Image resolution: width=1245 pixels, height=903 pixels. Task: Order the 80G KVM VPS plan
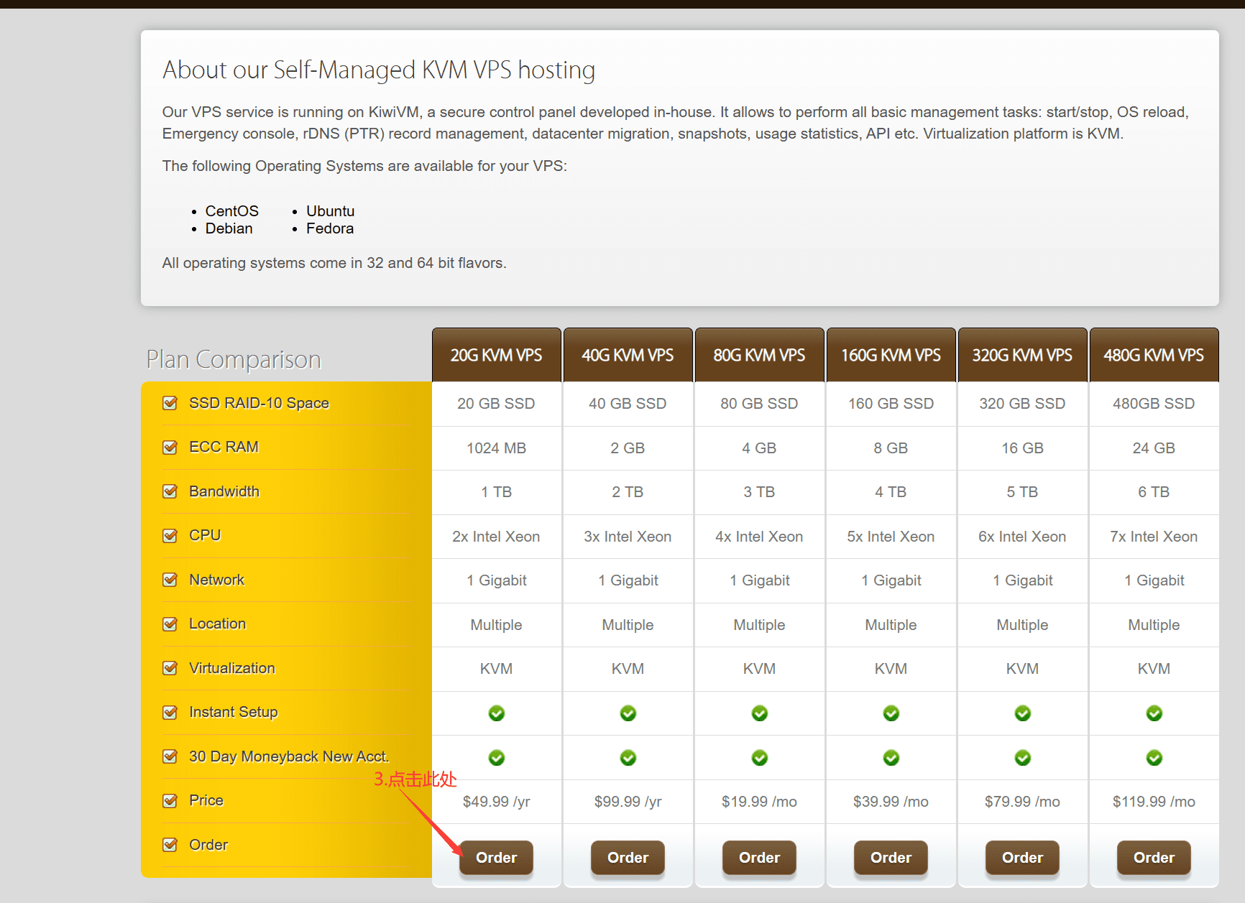point(759,857)
